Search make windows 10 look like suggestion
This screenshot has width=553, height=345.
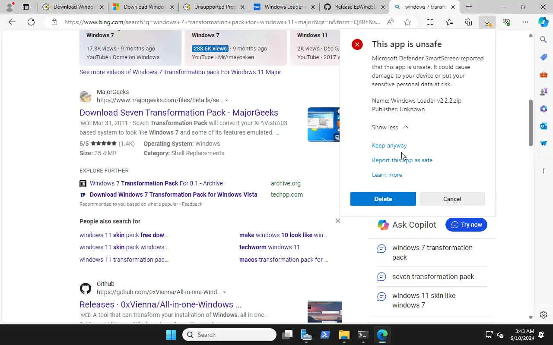[x=283, y=235]
